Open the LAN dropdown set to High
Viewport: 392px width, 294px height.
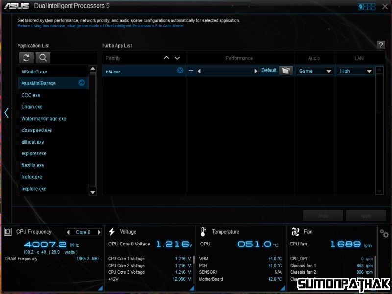(355, 71)
